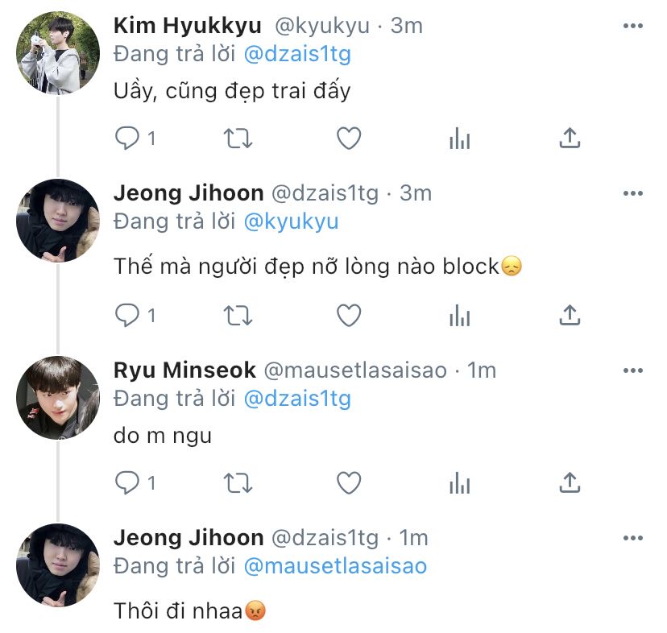The height and width of the screenshot is (633, 667).
Task: Retweet Kim Hyukkyu's "đẹp trai" tweet
Action: [x=237, y=139]
